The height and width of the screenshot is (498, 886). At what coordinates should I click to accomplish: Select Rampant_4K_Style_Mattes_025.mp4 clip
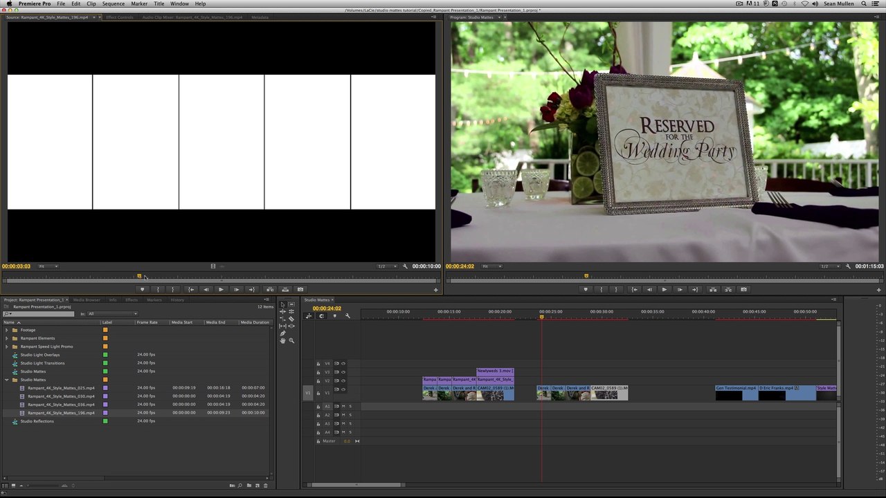pyautogui.click(x=61, y=388)
